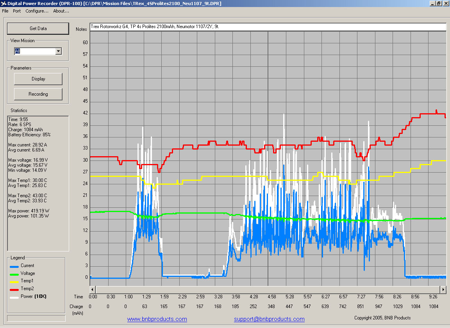The image size is (450, 328).
Task: Click the white Power legend swatch
Action: (x=14, y=298)
